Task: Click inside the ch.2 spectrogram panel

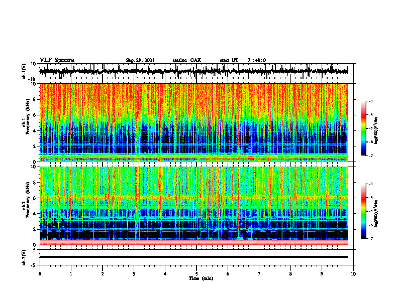Action: (193, 206)
